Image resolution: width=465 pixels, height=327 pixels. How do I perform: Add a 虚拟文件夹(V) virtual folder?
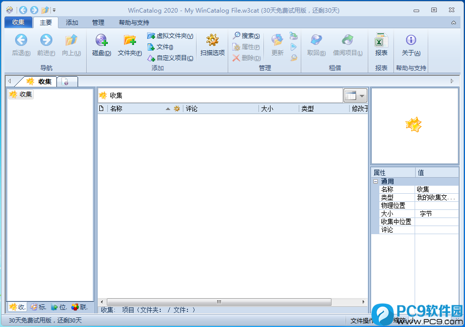[170, 36]
